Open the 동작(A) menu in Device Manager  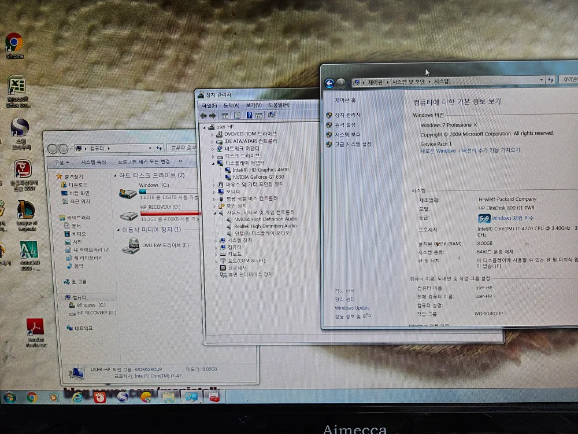231,105
